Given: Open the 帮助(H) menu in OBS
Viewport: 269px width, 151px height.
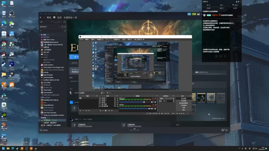Looking at the screenshot, I should [x=130, y=40].
